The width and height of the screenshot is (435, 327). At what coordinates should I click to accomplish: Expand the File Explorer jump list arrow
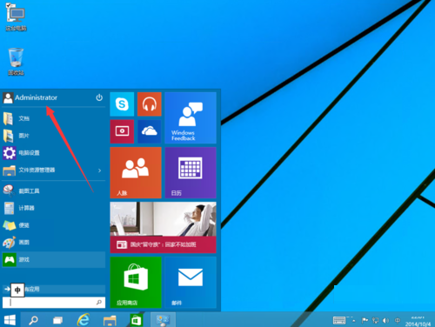(x=99, y=170)
